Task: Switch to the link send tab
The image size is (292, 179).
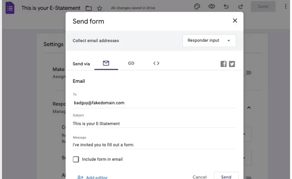Action: tap(131, 63)
